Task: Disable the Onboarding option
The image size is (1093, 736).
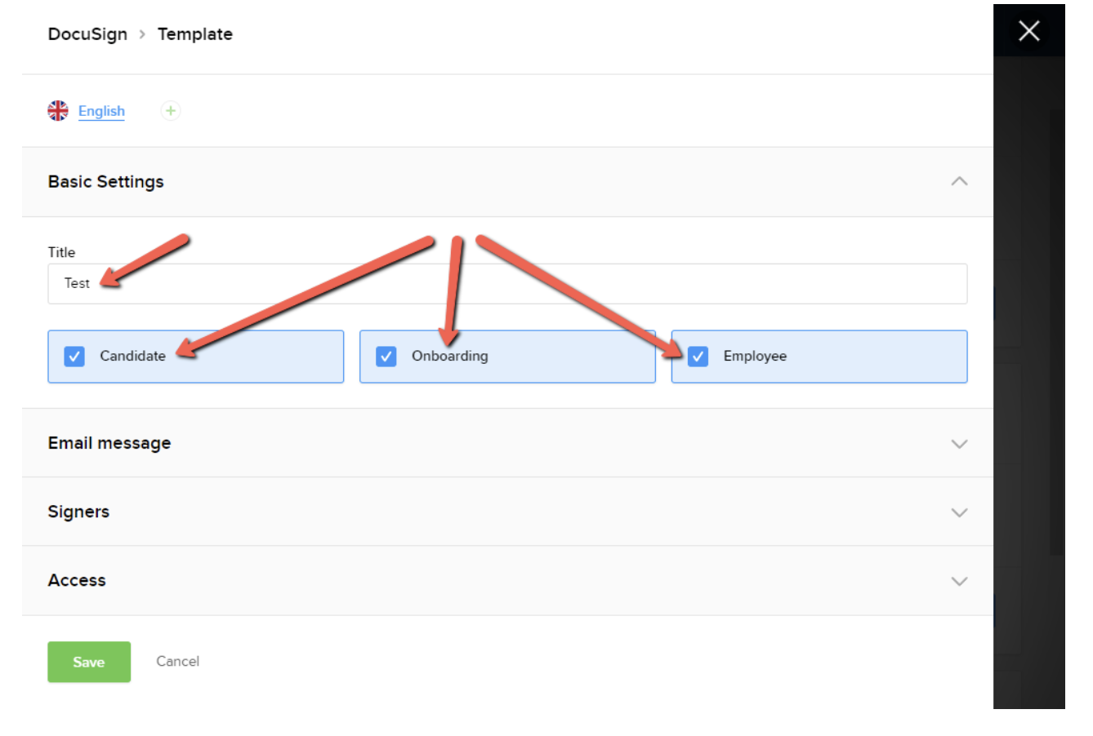Action: click(386, 356)
